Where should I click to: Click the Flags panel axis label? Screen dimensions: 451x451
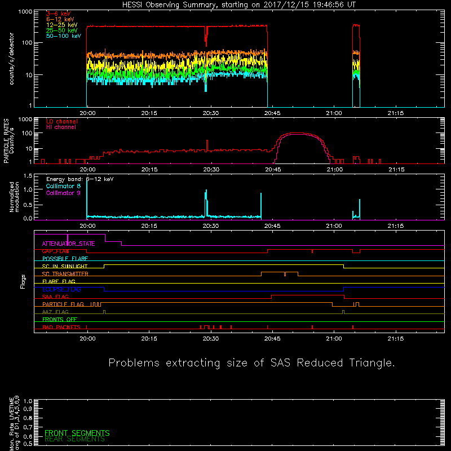[x=23, y=281]
